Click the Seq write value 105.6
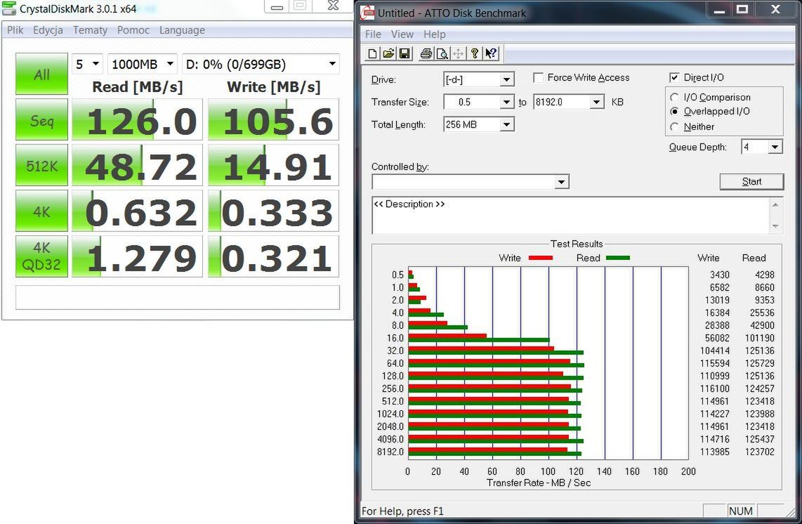 (x=273, y=119)
